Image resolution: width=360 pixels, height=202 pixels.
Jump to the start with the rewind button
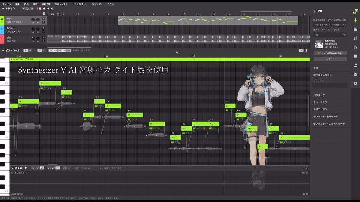[x=48, y=9]
